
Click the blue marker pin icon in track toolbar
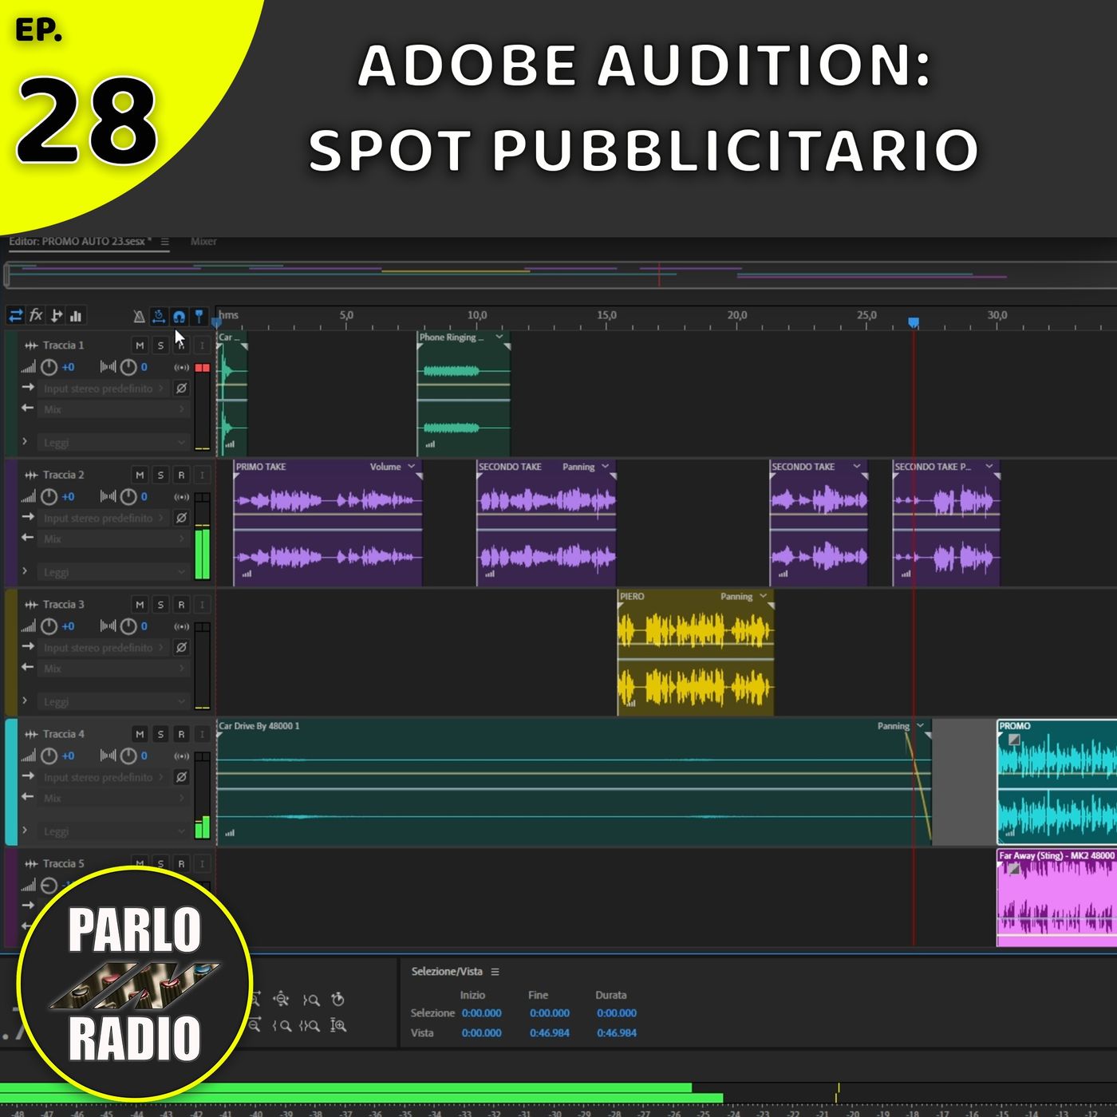[x=199, y=316]
